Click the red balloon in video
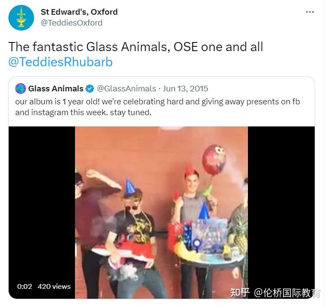The height and width of the screenshot is (307, 329). (214, 160)
